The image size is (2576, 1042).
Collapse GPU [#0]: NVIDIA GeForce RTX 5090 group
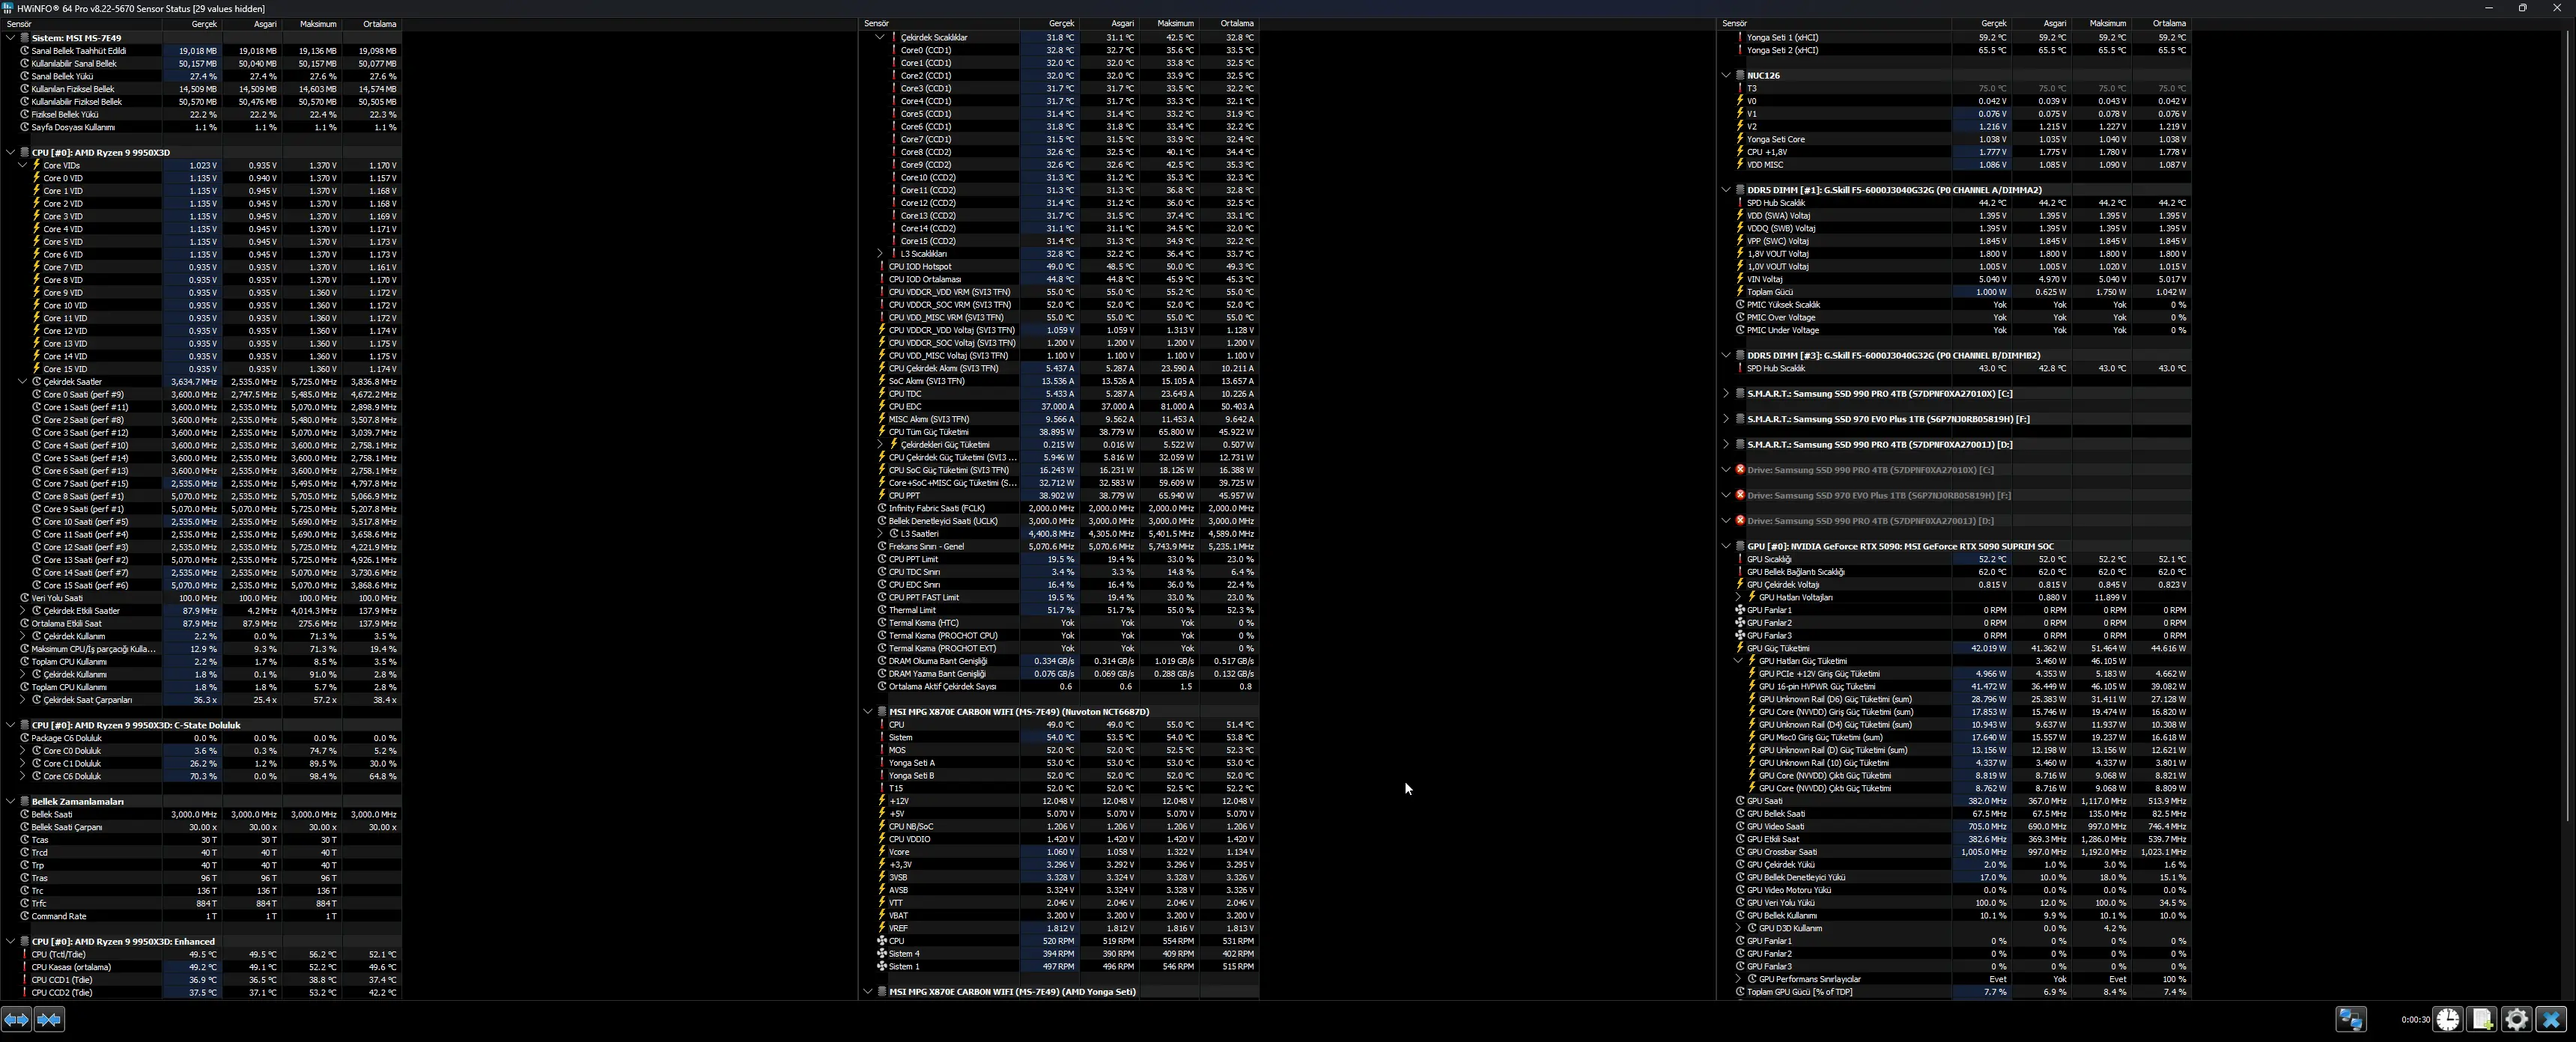1726,546
